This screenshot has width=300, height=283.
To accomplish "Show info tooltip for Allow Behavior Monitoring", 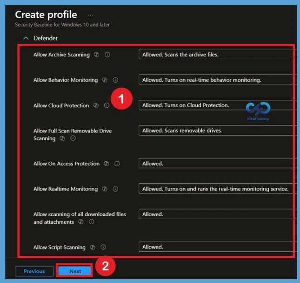I will 115,80.
